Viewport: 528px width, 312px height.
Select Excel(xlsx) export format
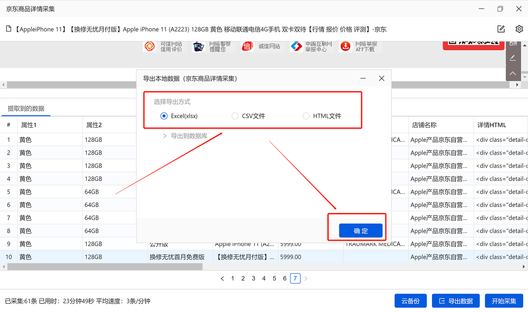tap(179, 116)
